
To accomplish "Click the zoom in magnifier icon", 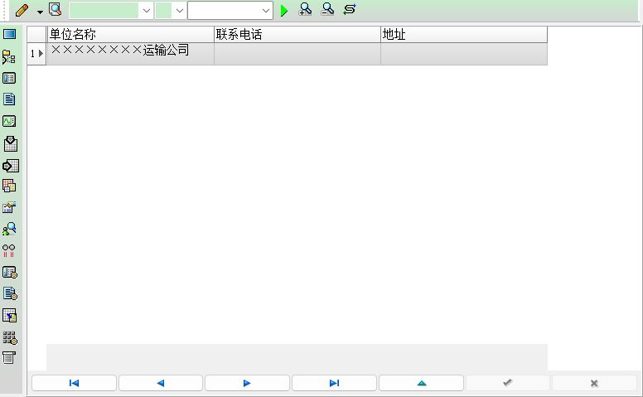I will [x=306, y=9].
